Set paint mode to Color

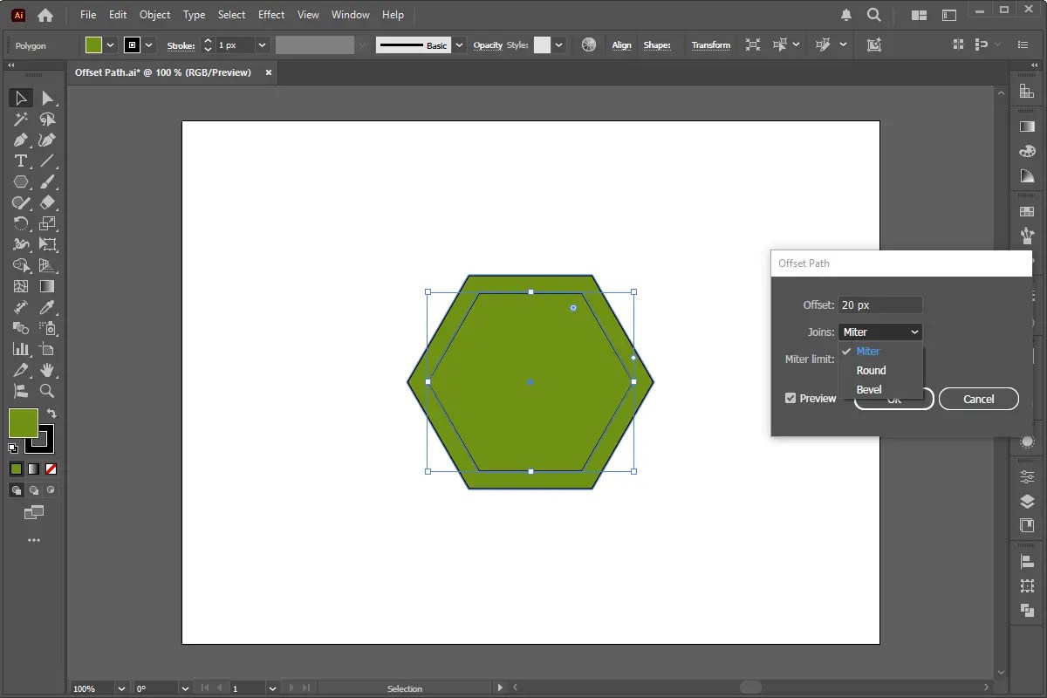16,469
